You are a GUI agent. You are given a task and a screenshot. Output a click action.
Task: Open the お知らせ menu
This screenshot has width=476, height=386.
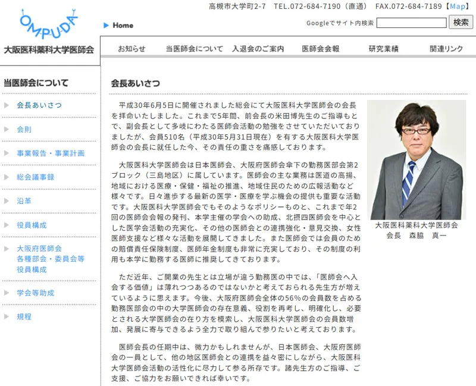click(x=131, y=49)
